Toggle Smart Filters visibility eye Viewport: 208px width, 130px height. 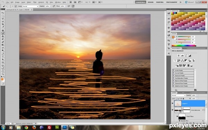177,116
